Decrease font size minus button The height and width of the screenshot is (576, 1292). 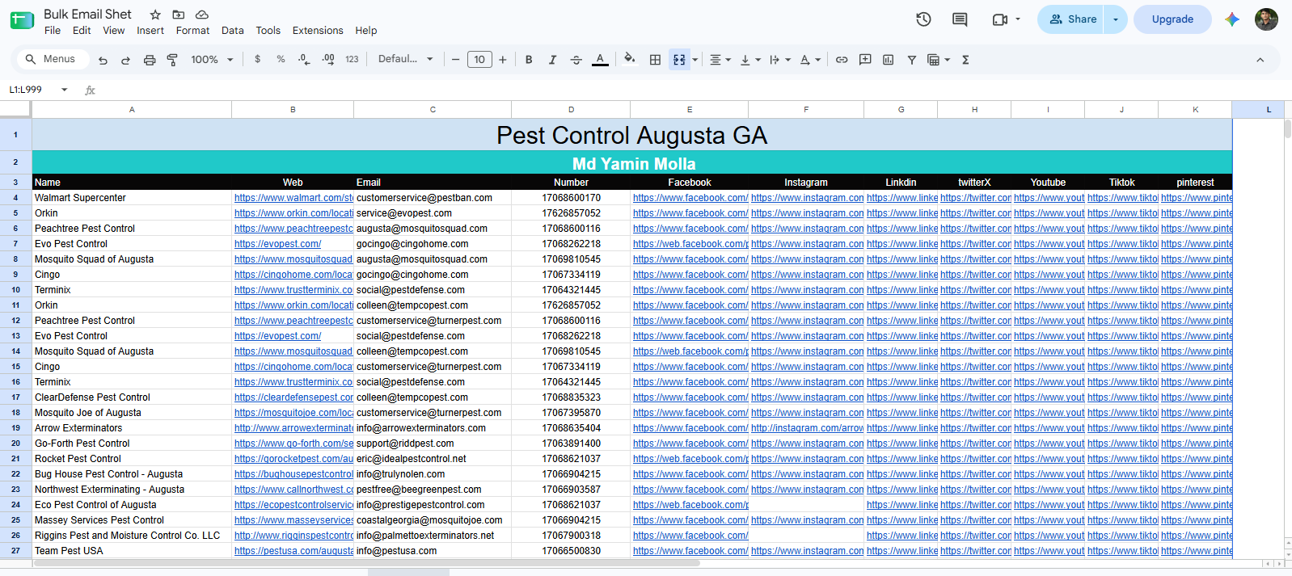(x=455, y=60)
